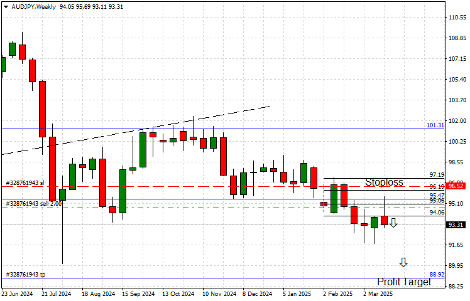Screen dimensions: 470x301
Task: Click the 23 Jun 2024 date label
Action: pyautogui.click(x=17, y=294)
